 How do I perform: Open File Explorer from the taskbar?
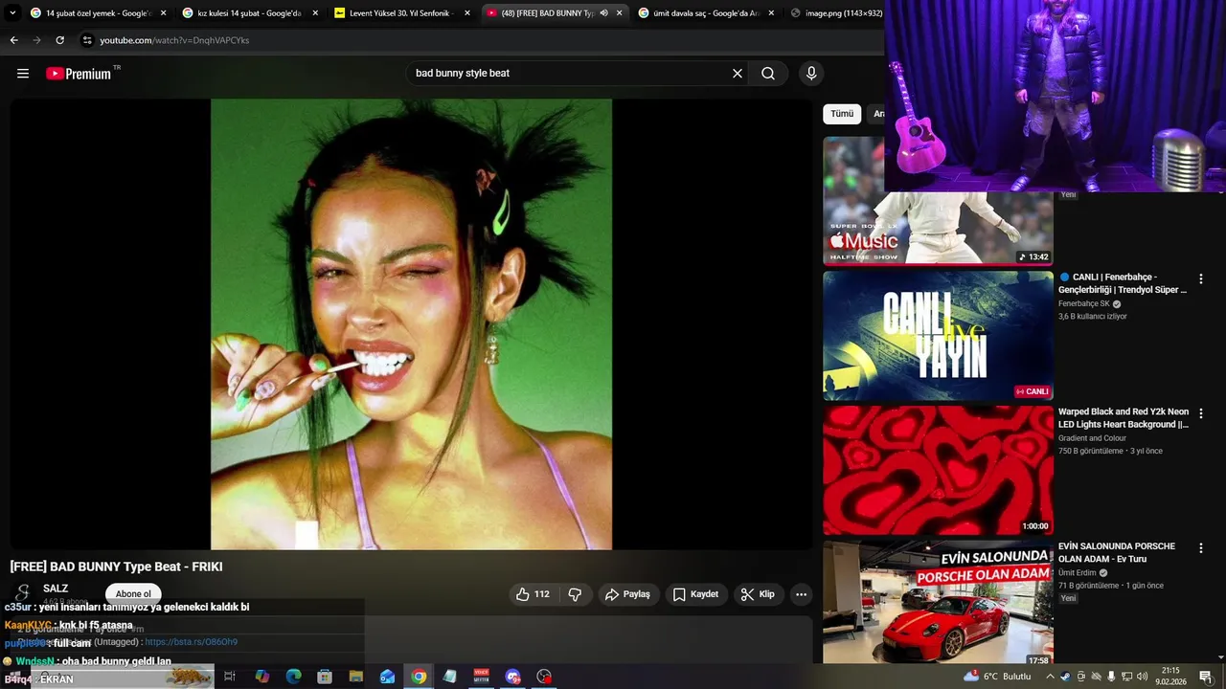coord(355,677)
